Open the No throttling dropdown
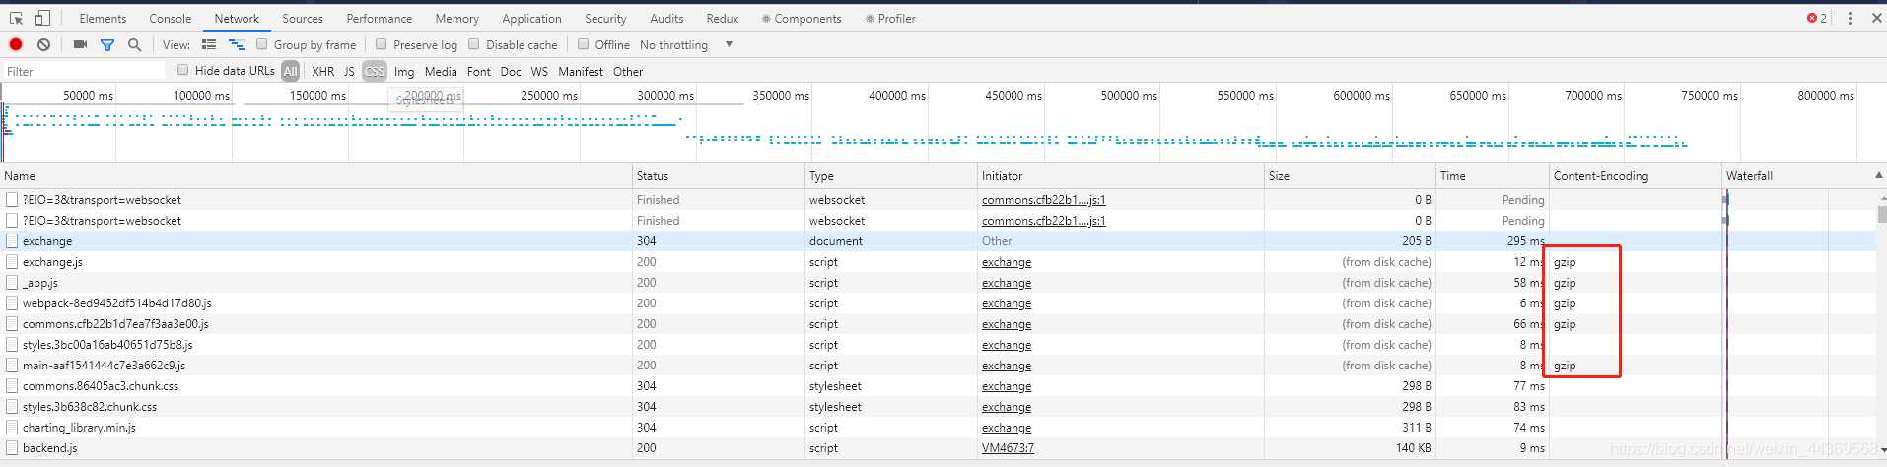This screenshot has width=1887, height=467. pyautogui.click(x=686, y=44)
